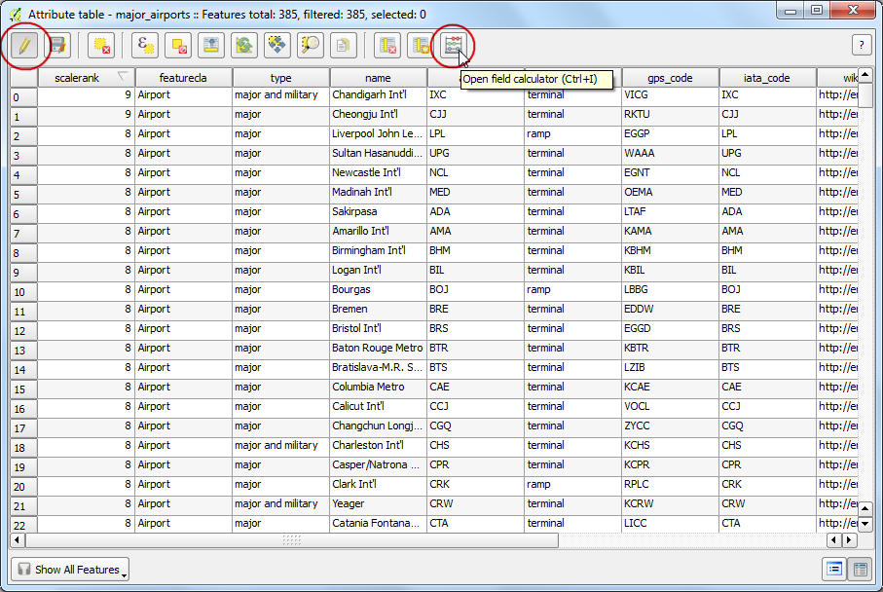This screenshot has width=883, height=592.
Task: Open the select by expression tool
Action: point(146,45)
